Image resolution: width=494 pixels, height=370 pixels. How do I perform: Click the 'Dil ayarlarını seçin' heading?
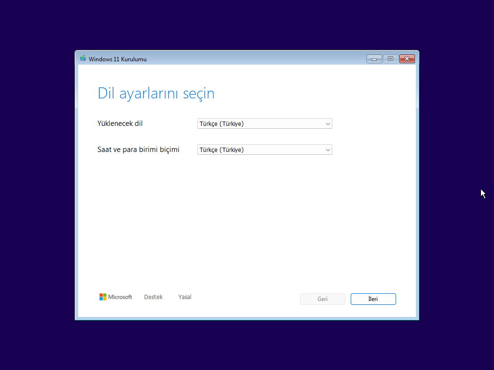tap(156, 93)
